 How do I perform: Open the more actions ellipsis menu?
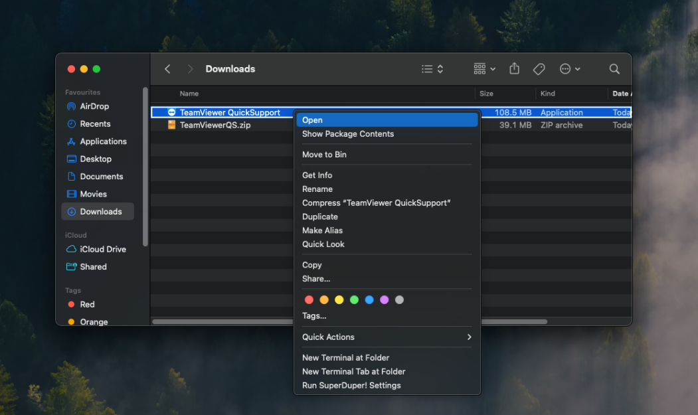(x=569, y=69)
